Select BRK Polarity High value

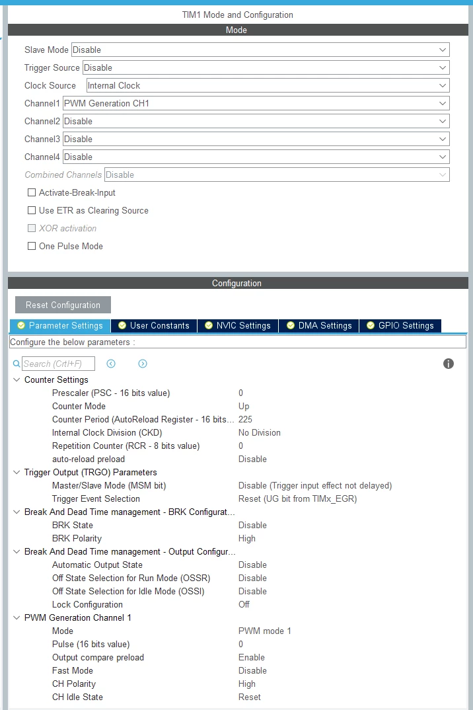tap(246, 538)
